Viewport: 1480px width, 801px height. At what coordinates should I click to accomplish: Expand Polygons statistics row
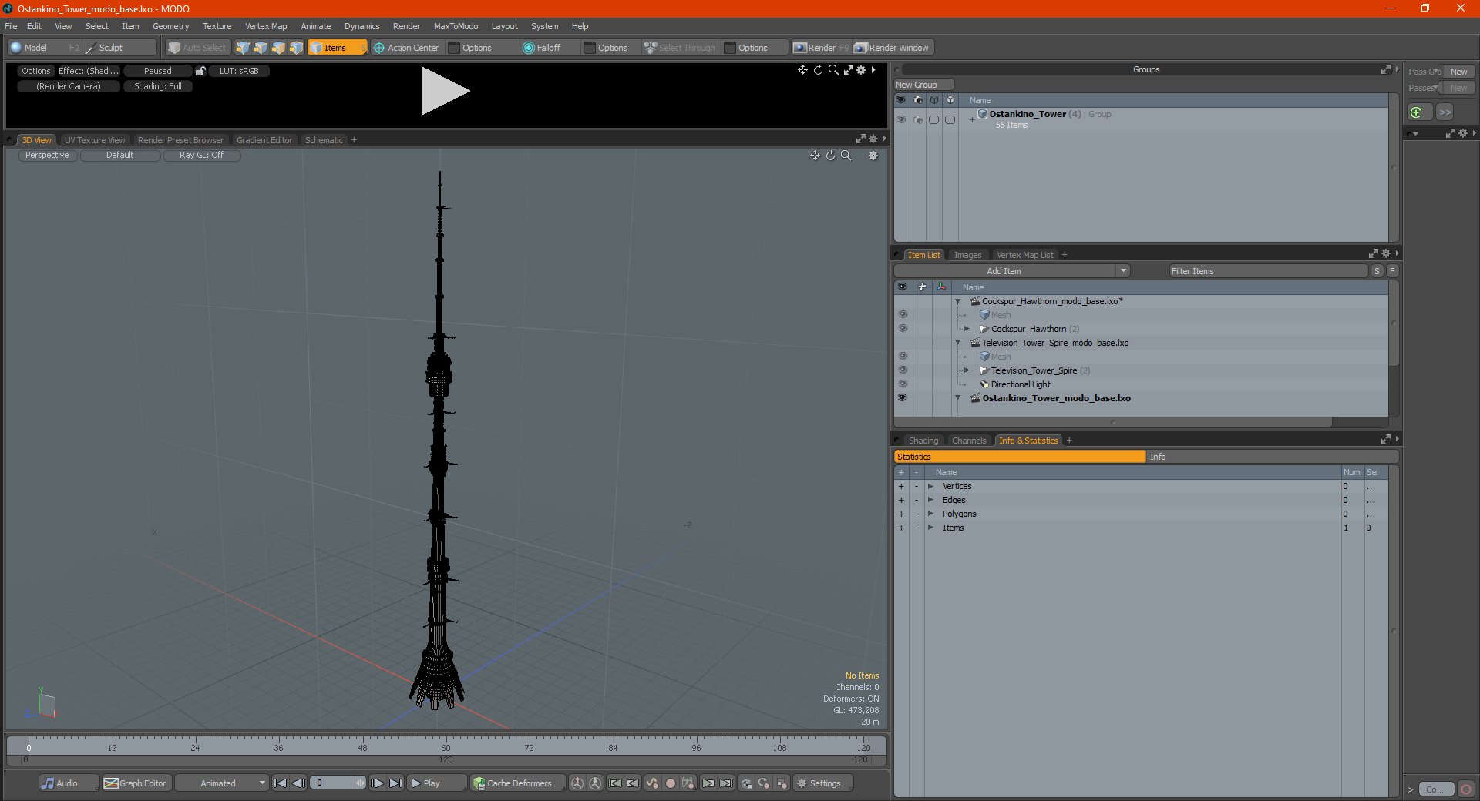[x=930, y=514]
